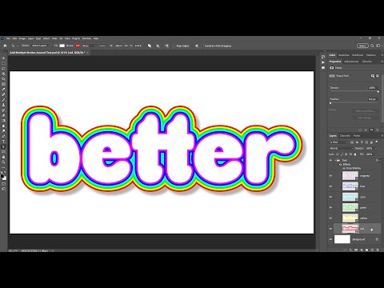This screenshot has height=288, width=384.
Task: Open the workspace switcher icon
Action: pyautogui.click(x=378, y=46)
